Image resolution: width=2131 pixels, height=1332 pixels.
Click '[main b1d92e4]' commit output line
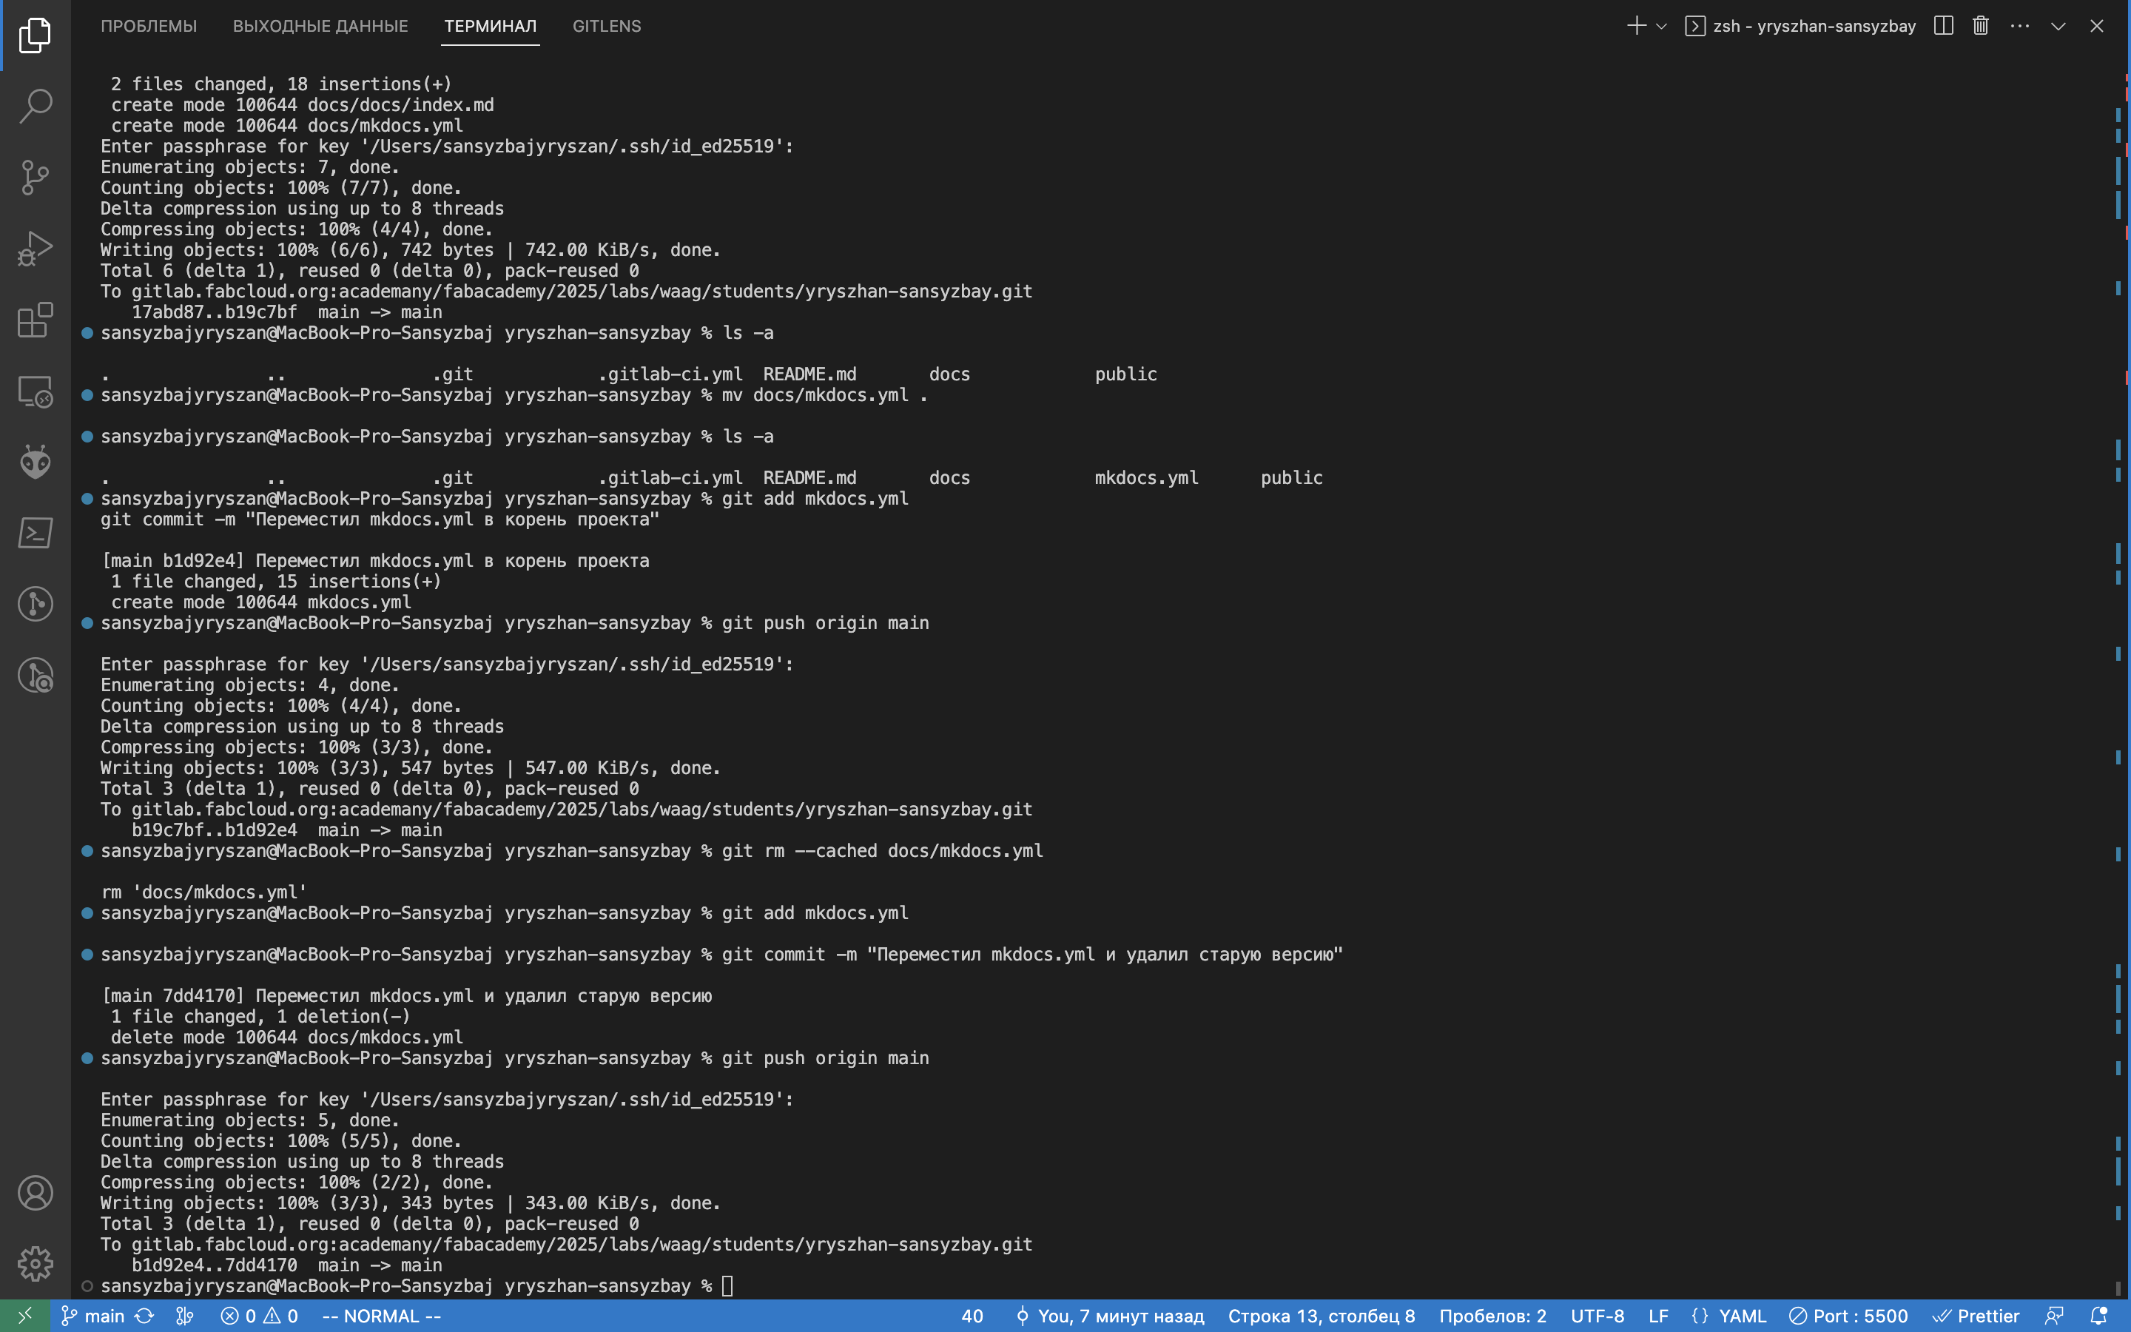[375, 560]
